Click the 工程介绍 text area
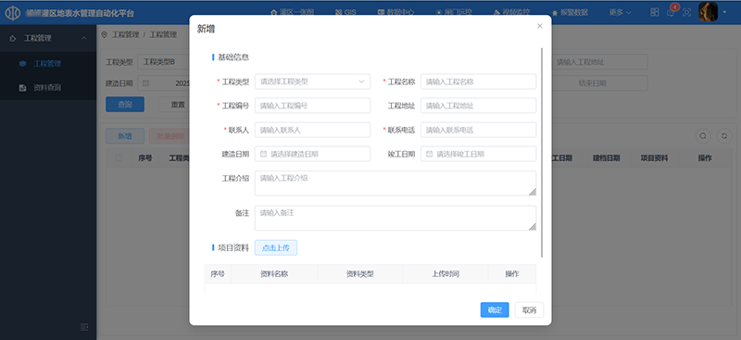Image resolution: width=741 pixels, height=340 pixels. [x=396, y=183]
